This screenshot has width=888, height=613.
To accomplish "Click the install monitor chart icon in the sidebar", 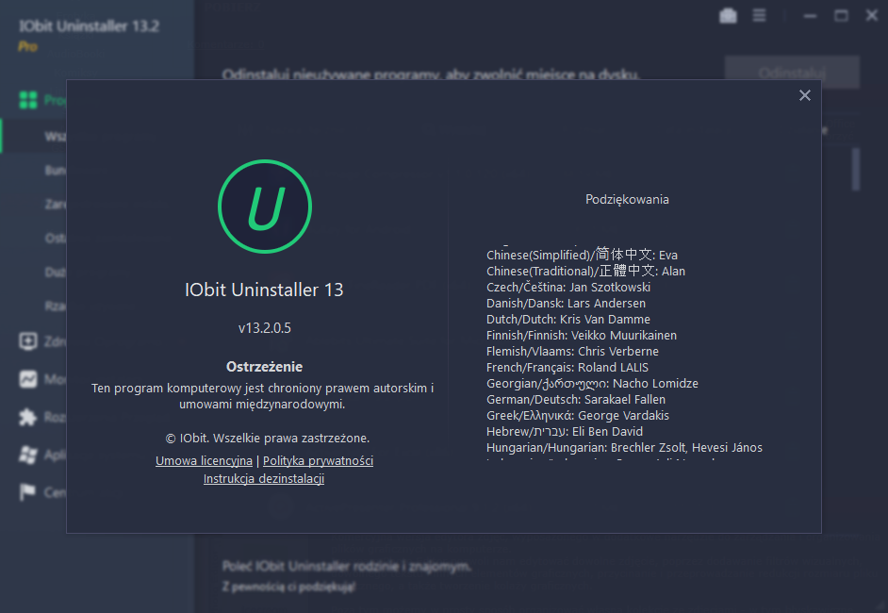I will pos(27,379).
